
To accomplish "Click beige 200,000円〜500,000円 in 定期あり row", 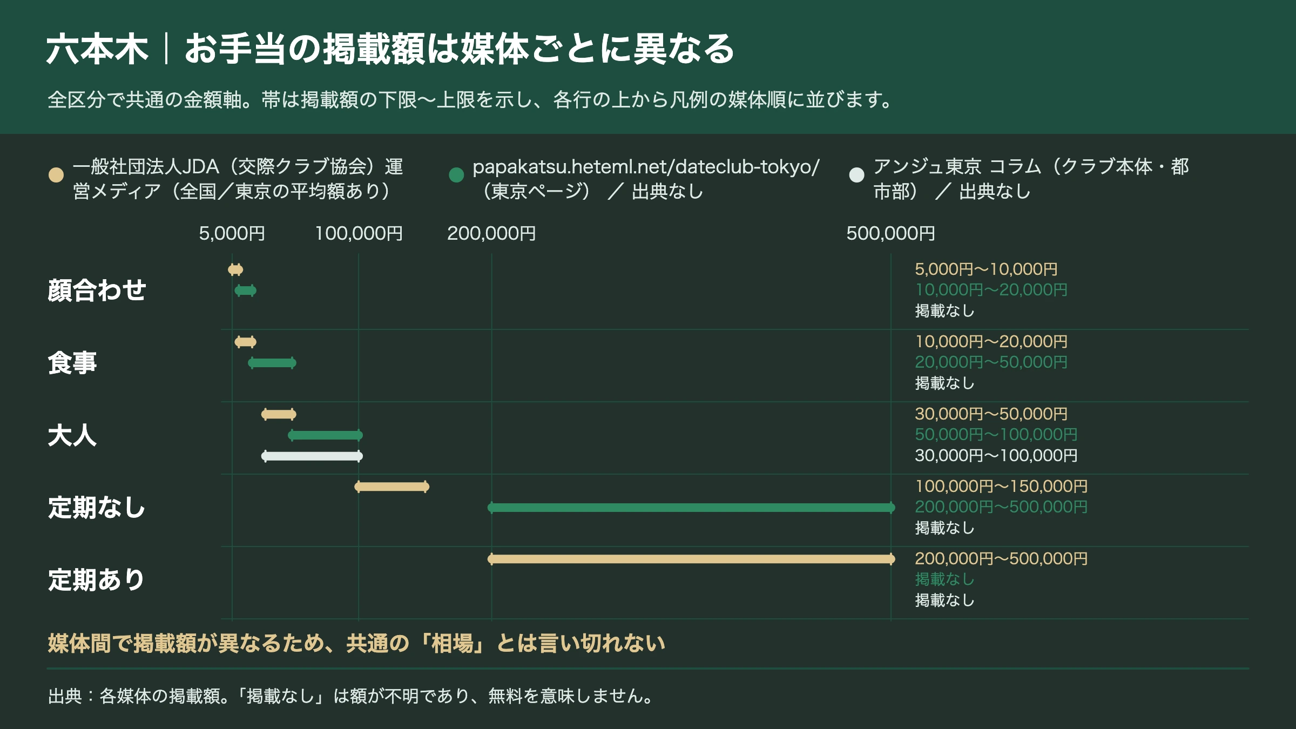I will pyautogui.click(x=1001, y=559).
